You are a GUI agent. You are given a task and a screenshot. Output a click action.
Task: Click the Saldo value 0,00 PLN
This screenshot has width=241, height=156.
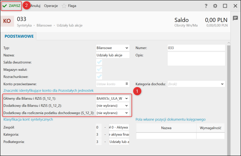pos(216,20)
